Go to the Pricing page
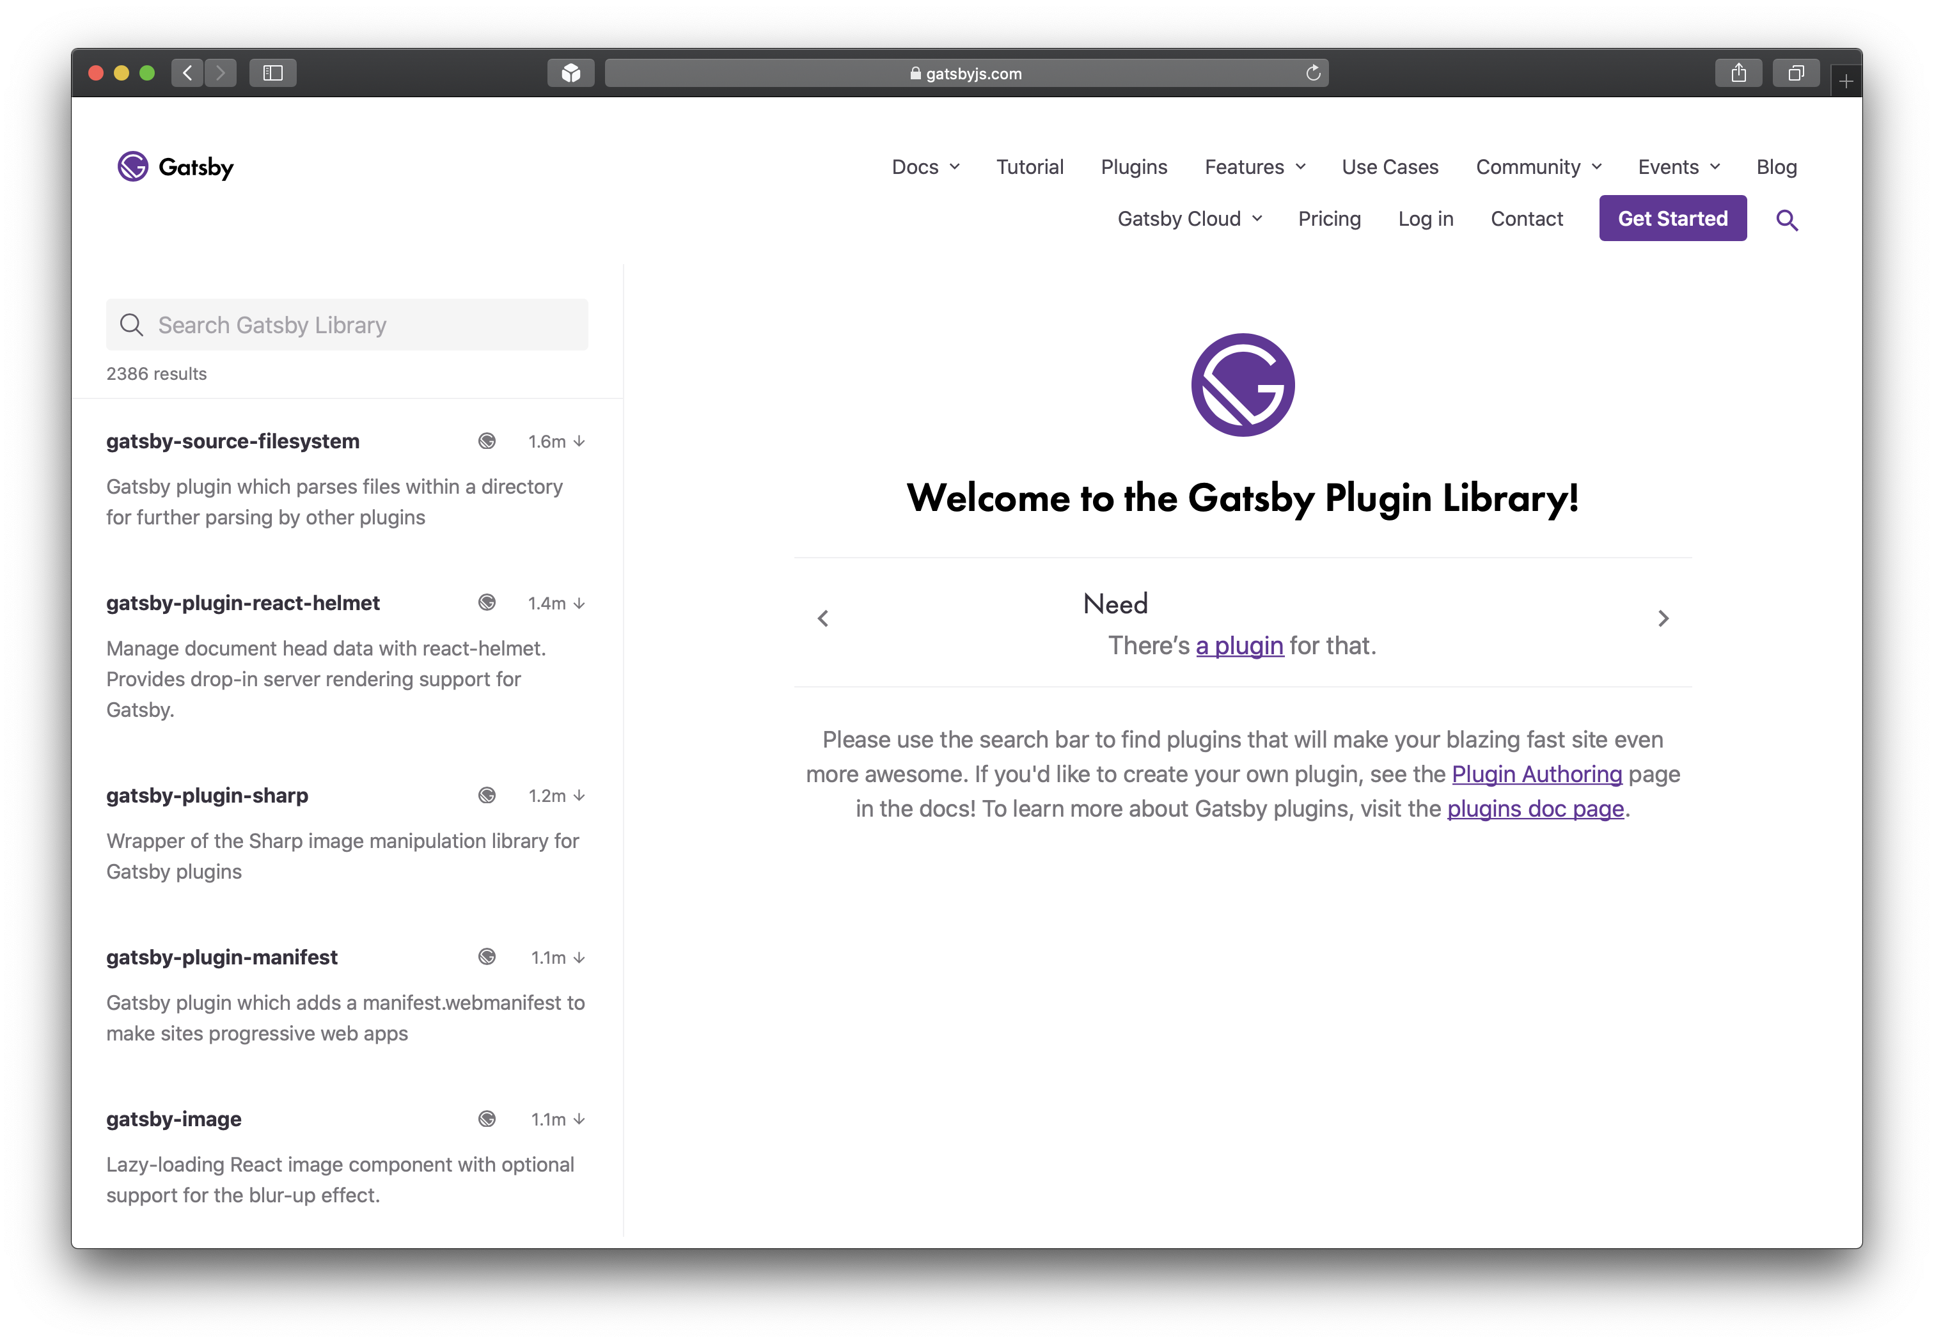 (x=1328, y=219)
